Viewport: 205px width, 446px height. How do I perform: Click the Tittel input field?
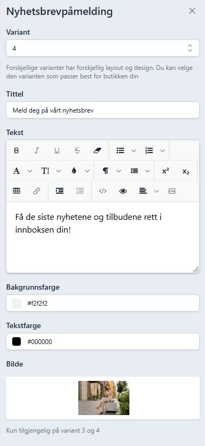103,110
